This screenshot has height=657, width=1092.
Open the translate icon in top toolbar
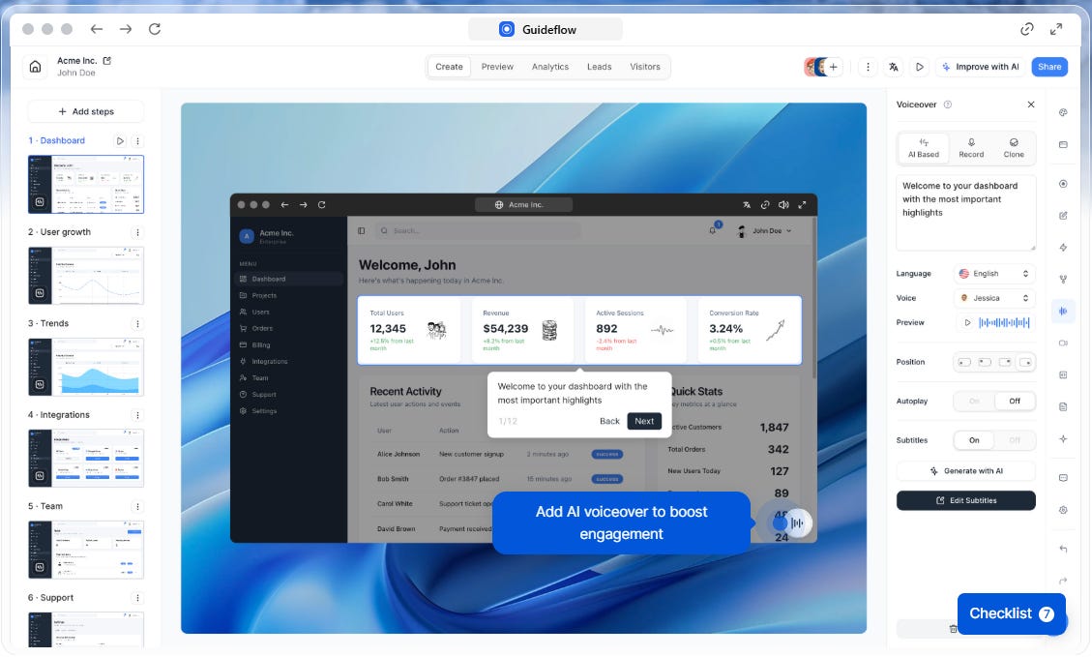[894, 67]
